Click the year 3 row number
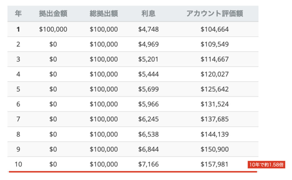The image size is (292, 180). click(x=18, y=59)
